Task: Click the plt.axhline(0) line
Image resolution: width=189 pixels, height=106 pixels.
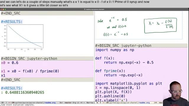Action: 110,96
